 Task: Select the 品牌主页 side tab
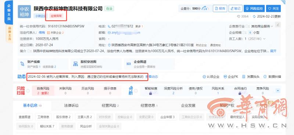10,33
